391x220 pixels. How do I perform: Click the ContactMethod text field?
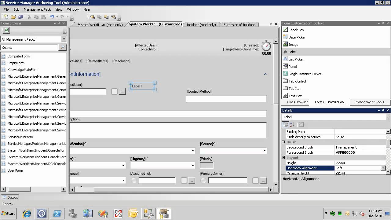[226, 99]
